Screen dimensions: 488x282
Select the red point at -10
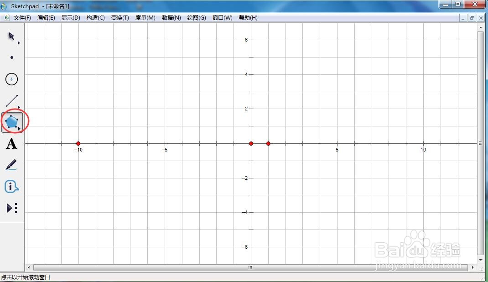coord(78,143)
